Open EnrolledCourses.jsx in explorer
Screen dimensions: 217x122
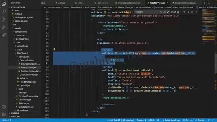(x=28, y=96)
